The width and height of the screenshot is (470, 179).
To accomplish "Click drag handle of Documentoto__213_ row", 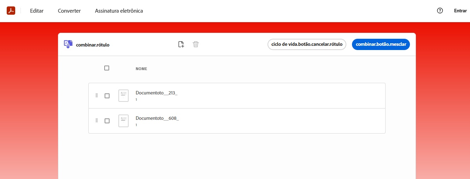I will click(x=97, y=95).
